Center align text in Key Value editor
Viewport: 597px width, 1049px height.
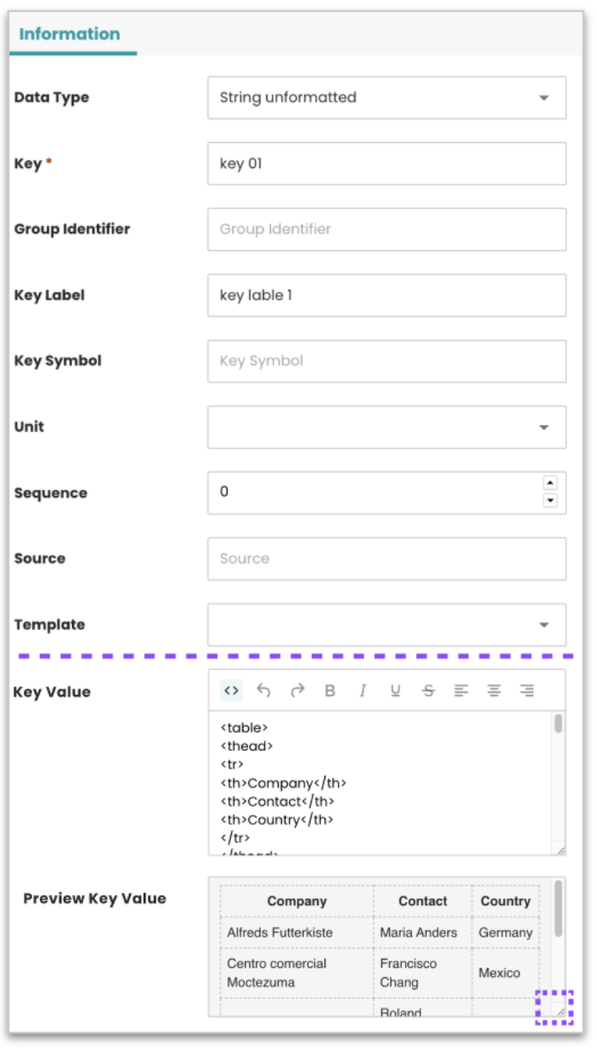(x=494, y=690)
